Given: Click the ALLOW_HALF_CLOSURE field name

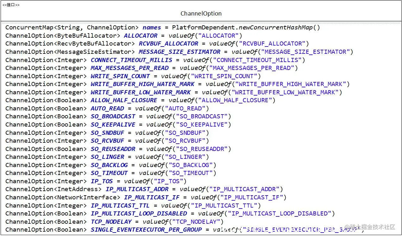Looking at the screenshot, I should click(124, 100).
